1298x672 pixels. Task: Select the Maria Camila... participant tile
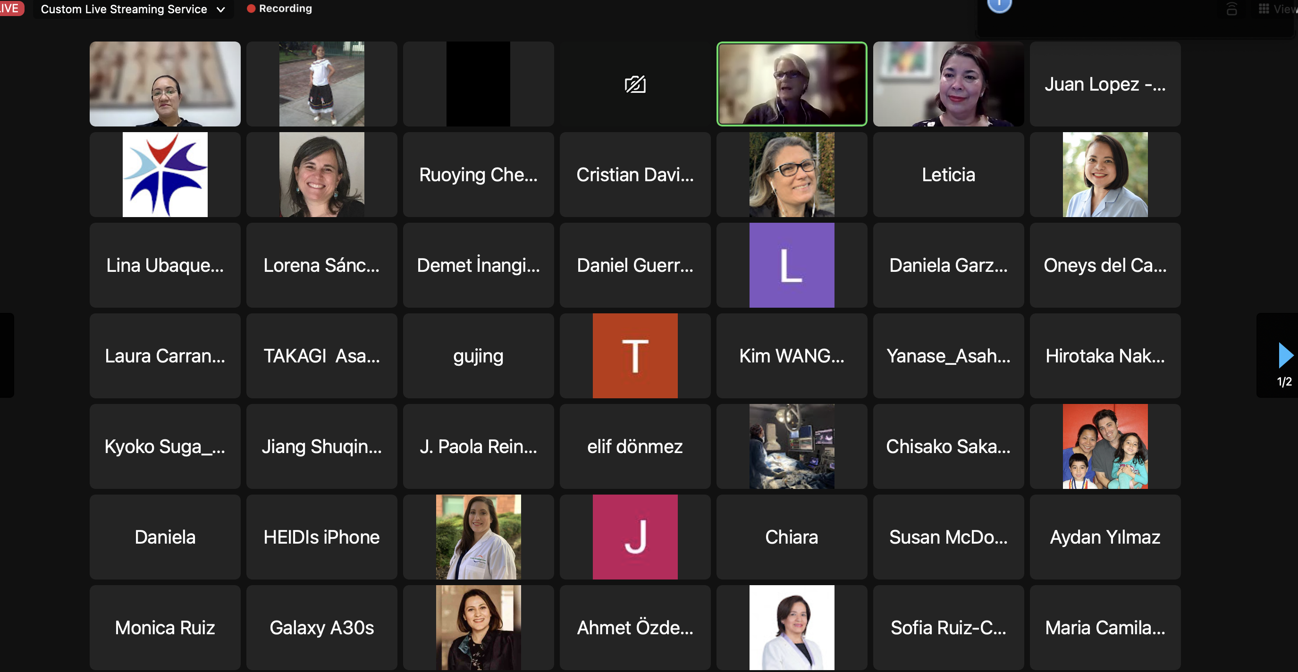point(1105,628)
